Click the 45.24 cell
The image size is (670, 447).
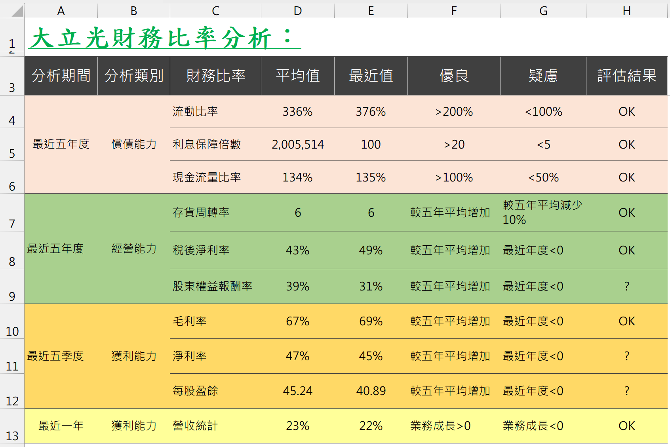click(x=298, y=391)
